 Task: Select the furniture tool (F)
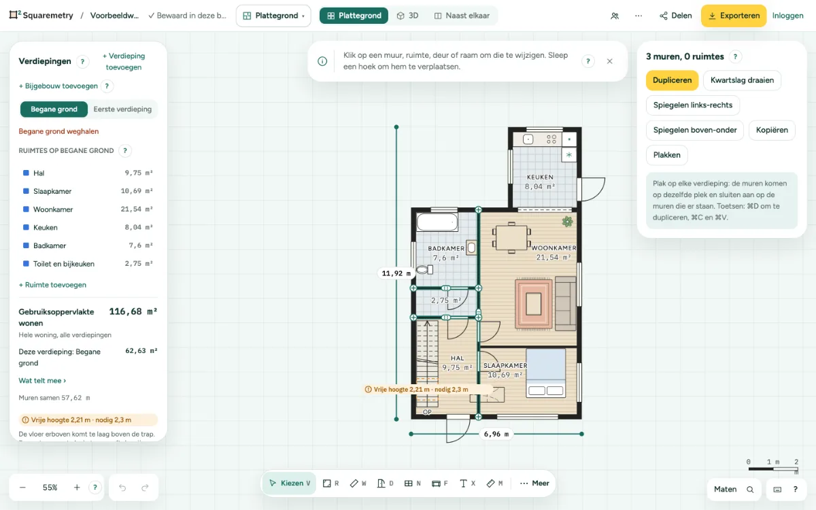tap(440, 483)
